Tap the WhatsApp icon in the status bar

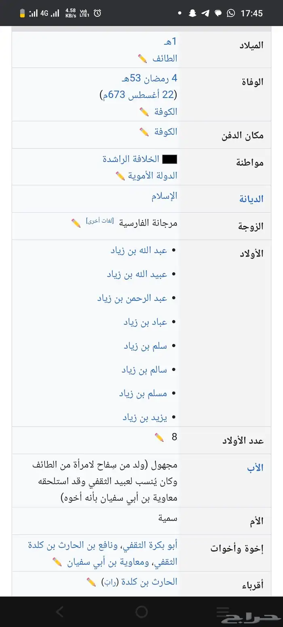click(x=231, y=13)
